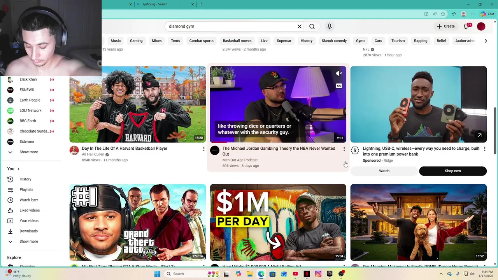This screenshot has height=280, width=498.
Task: Open the browser Favorites list icon
Action: [454, 14]
